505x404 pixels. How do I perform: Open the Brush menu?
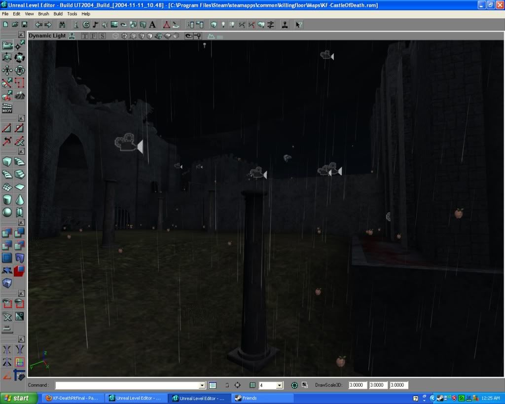tap(43, 14)
